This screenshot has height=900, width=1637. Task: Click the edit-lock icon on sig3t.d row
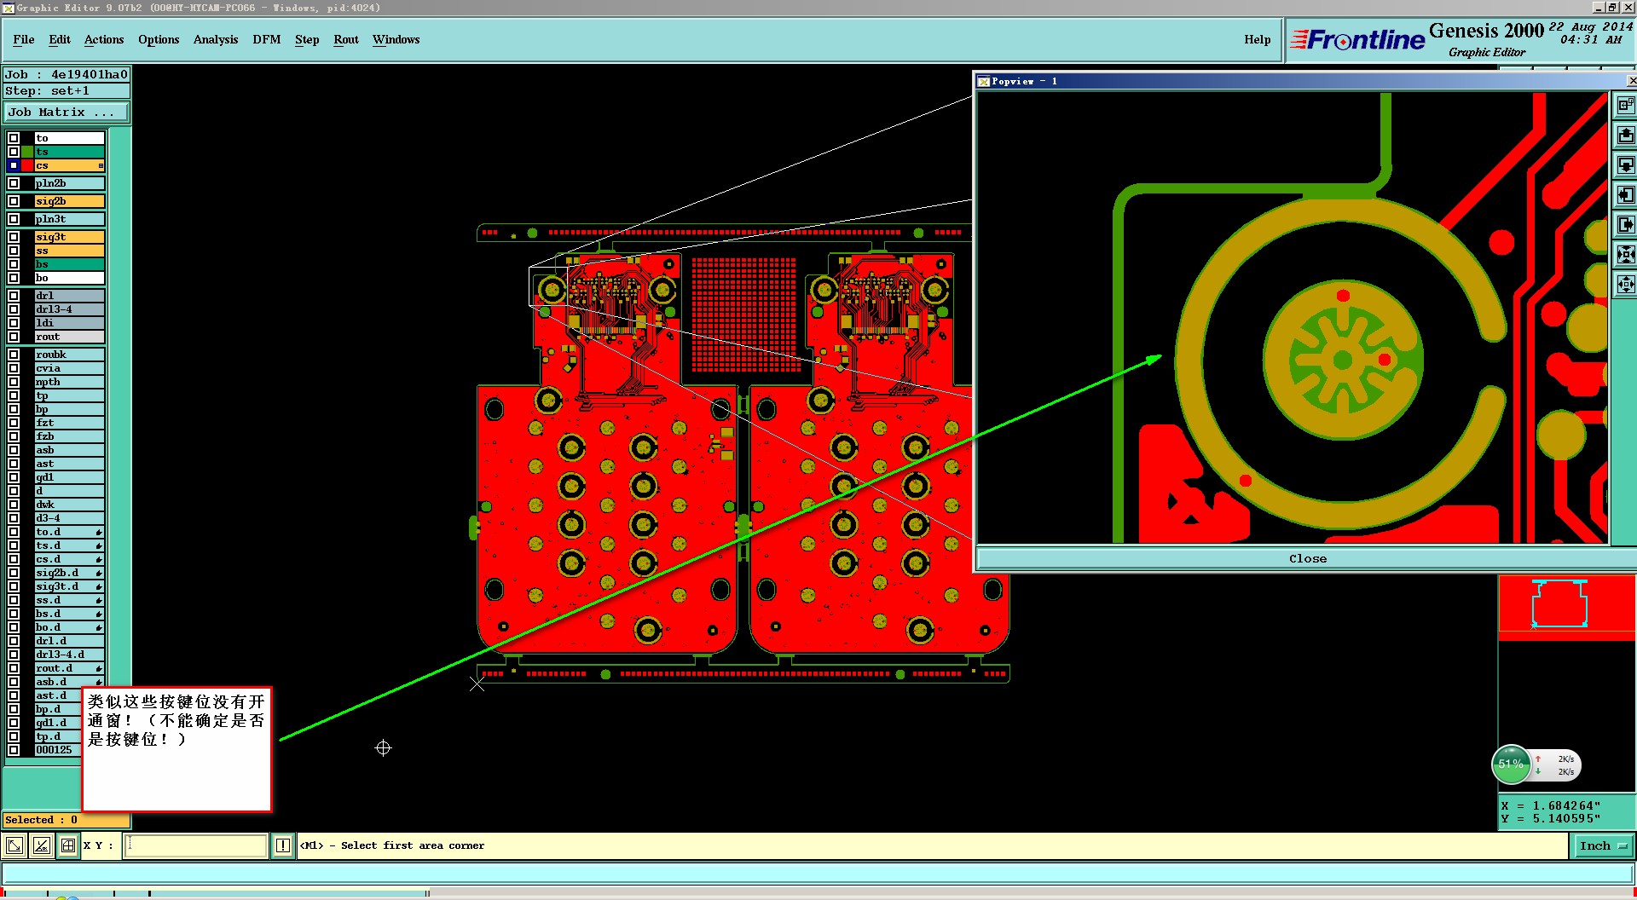point(99,587)
